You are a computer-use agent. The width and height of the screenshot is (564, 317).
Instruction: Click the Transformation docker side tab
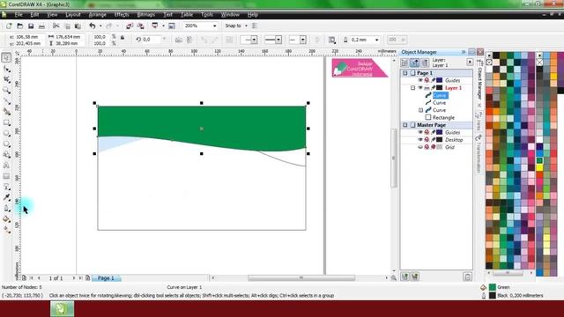pos(479,154)
